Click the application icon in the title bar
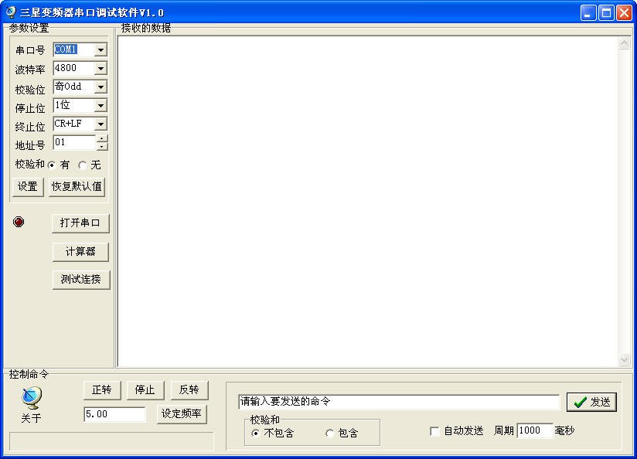This screenshot has width=637, height=459. [11, 12]
